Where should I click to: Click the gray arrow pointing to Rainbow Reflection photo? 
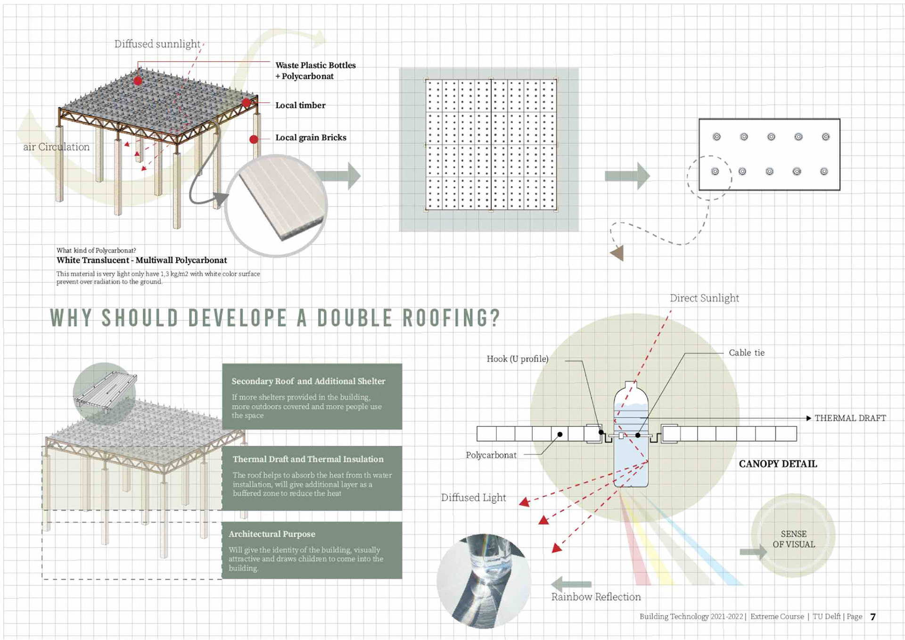click(x=570, y=584)
